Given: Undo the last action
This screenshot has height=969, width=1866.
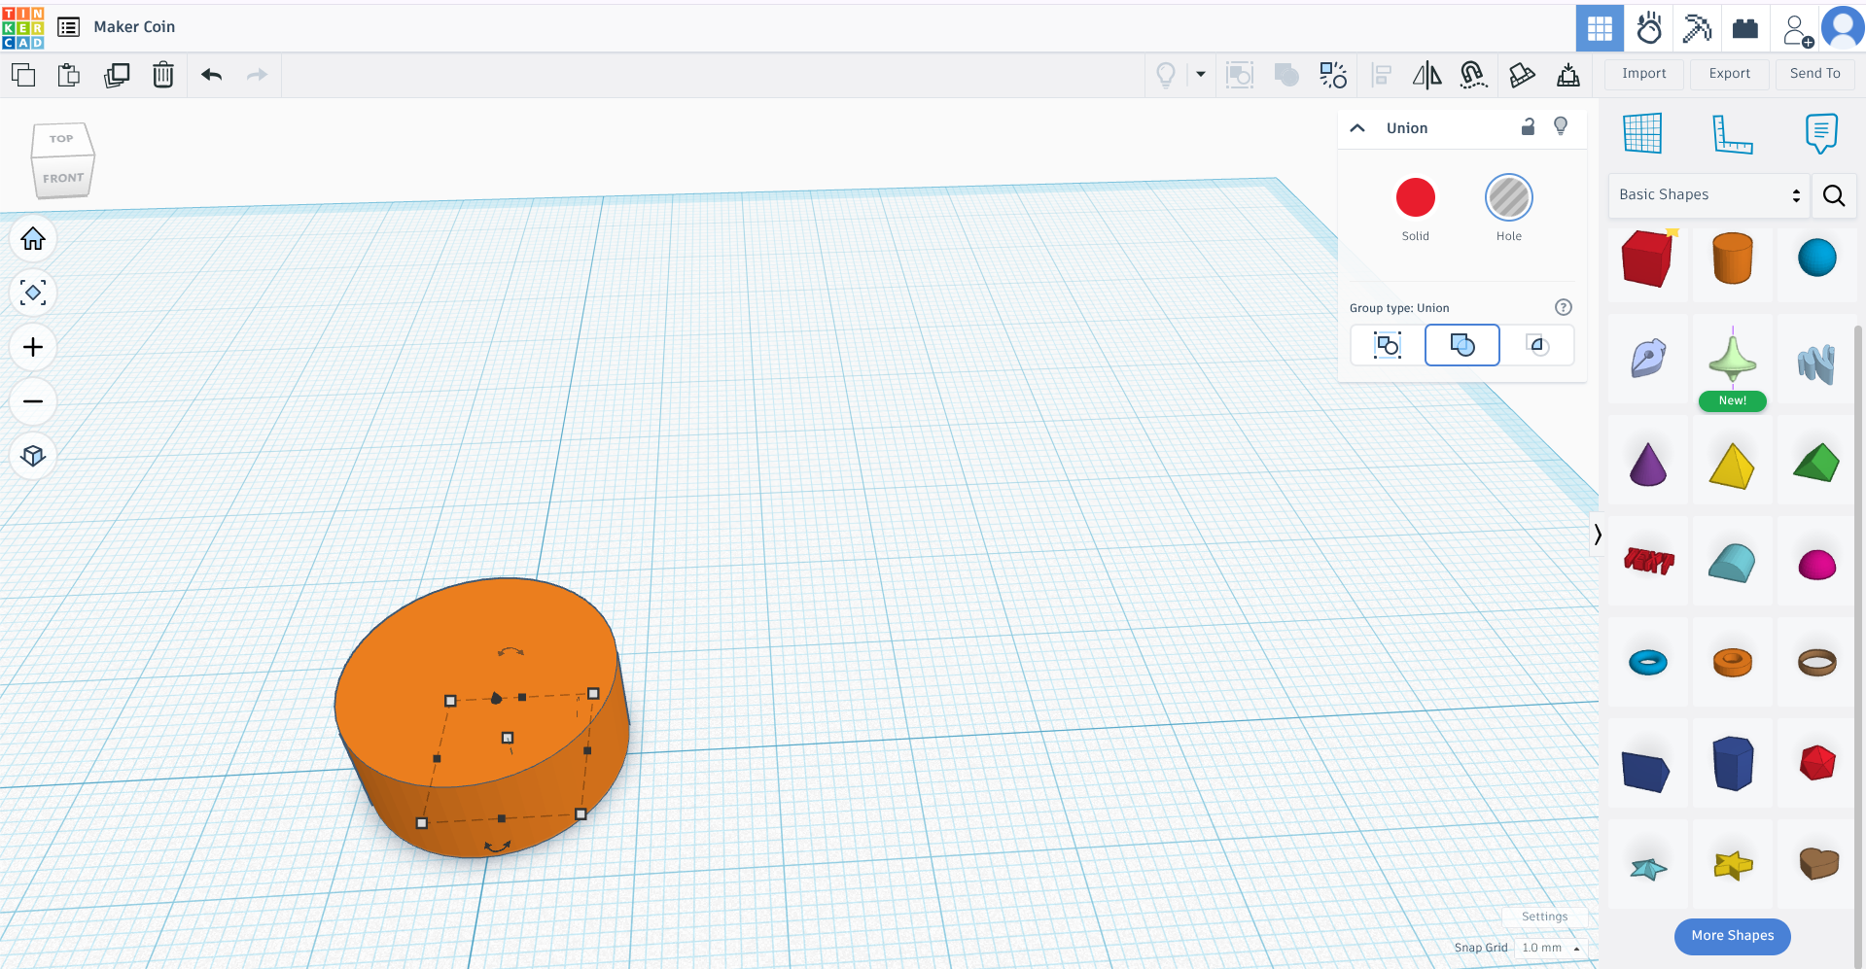Looking at the screenshot, I should point(211,75).
